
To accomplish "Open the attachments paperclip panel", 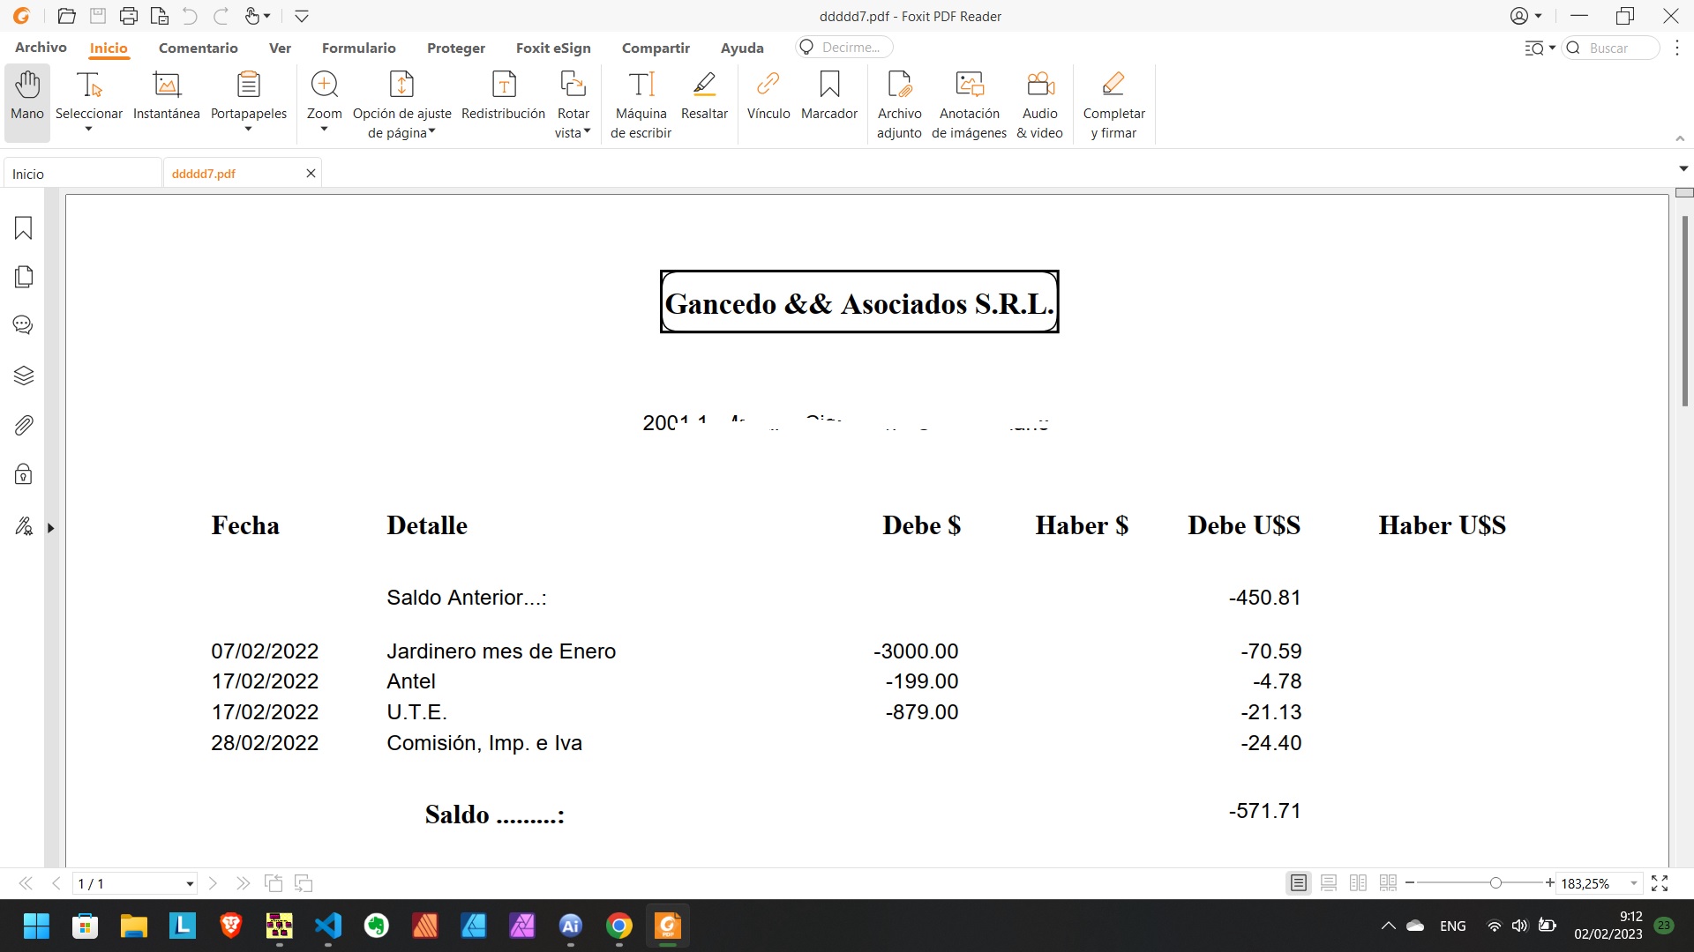I will 24,426.
